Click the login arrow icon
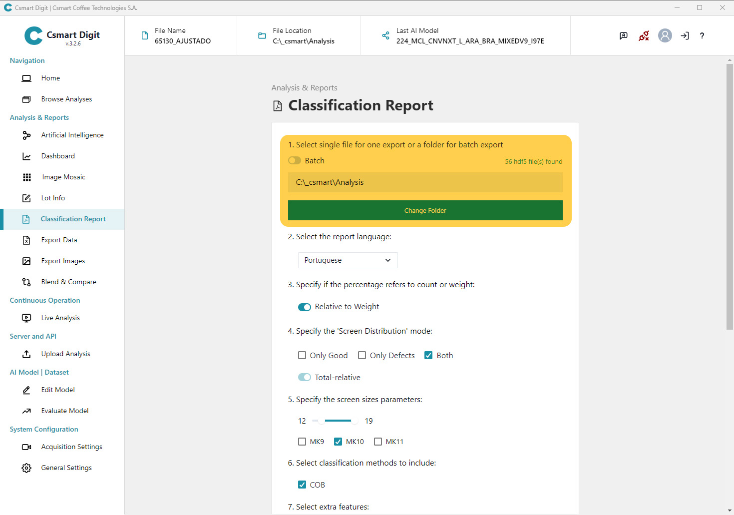Image resolution: width=734 pixels, height=515 pixels. 685,35
